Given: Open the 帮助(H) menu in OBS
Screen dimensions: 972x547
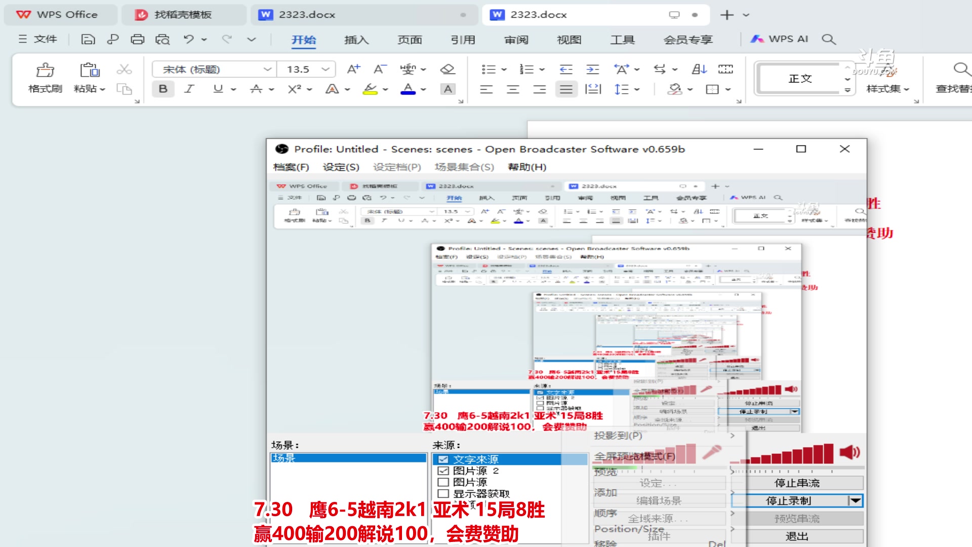Looking at the screenshot, I should pyautogui.click(x=527, y=167).
